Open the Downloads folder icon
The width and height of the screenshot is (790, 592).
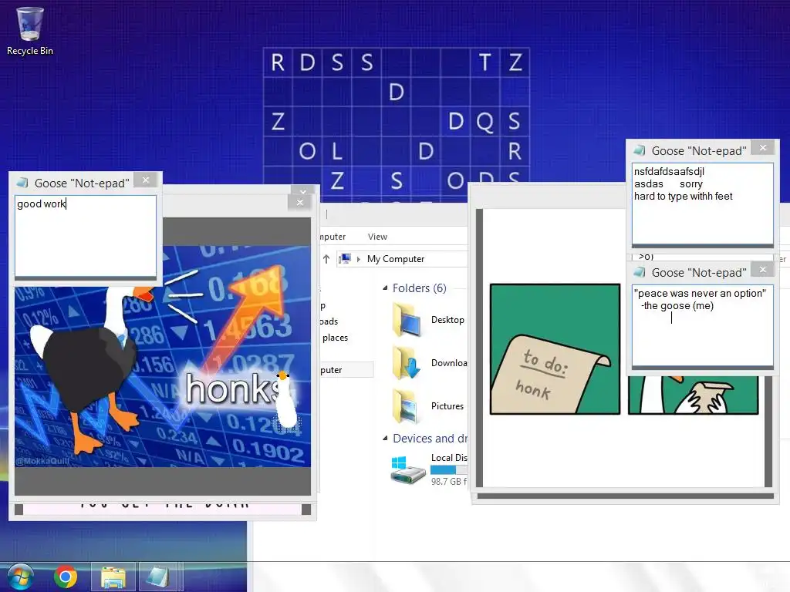pos(407,362)
